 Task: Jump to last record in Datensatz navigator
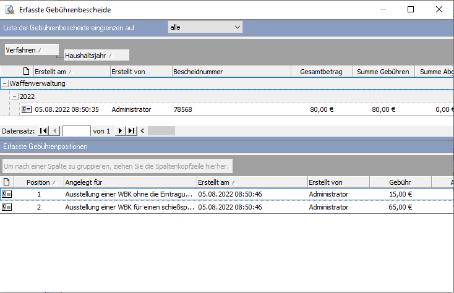tap(131, 131)
